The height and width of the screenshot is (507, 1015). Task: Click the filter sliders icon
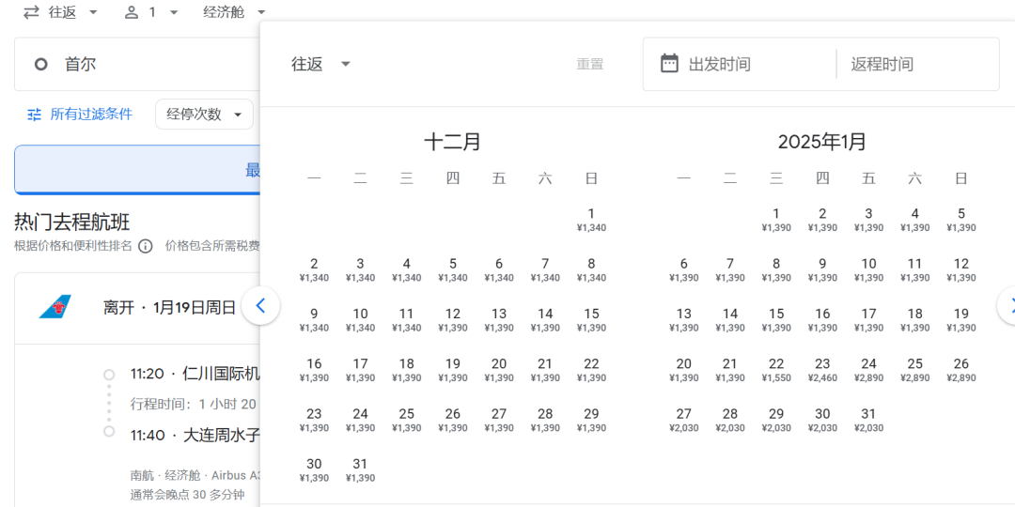click(35, 115)
